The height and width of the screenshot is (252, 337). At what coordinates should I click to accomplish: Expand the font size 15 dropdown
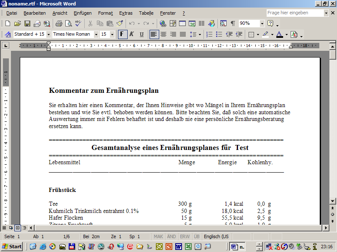pos(112,34)
